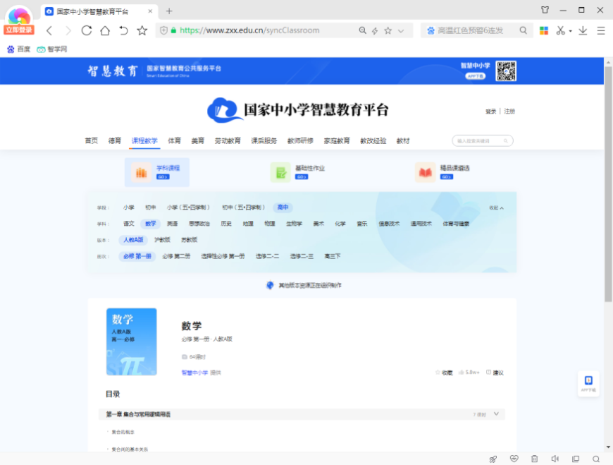
Task: Click the thumbs-up like icon showing 5.8w+
Action: point(462,373)
